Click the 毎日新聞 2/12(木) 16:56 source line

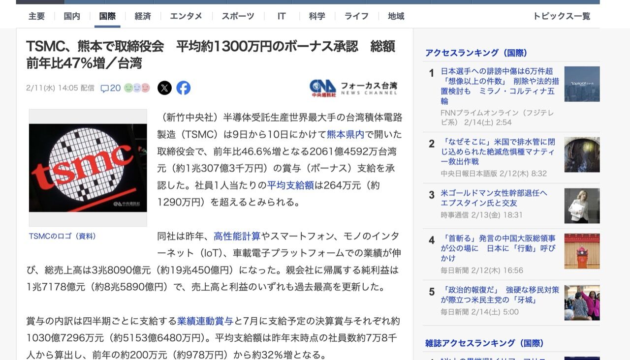[482, 270]
